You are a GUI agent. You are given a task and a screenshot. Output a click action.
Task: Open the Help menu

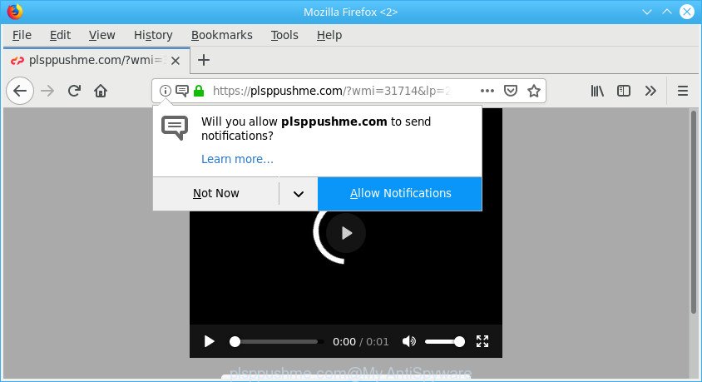[329, 35]
